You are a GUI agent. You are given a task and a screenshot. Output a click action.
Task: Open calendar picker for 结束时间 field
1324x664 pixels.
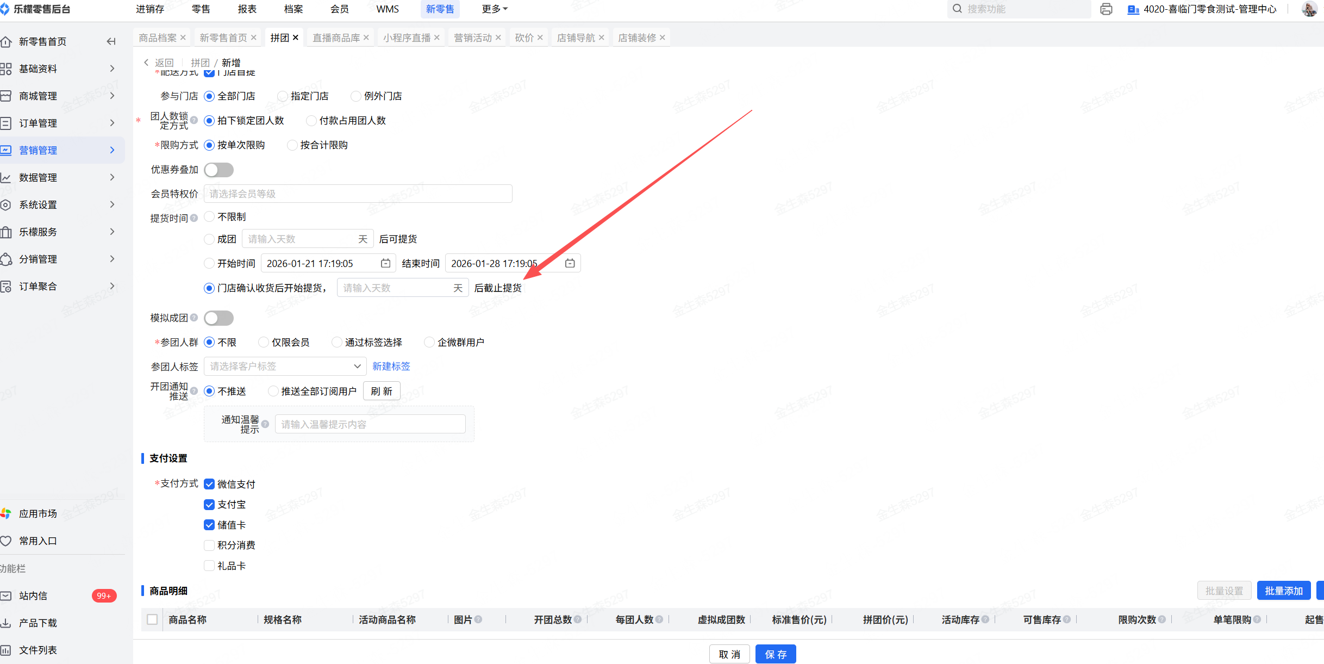tap(570, 263)
